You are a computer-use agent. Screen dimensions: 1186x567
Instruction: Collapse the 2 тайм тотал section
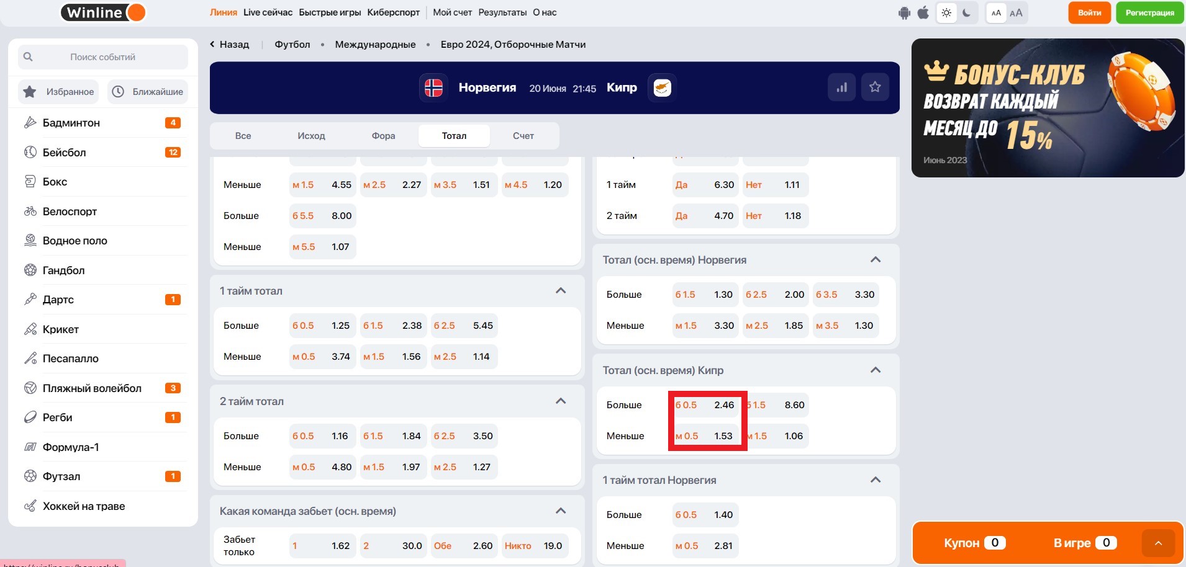(x=561, y=401)
